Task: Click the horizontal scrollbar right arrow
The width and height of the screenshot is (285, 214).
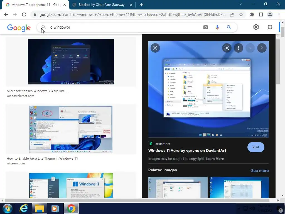Action: [278, 200]
